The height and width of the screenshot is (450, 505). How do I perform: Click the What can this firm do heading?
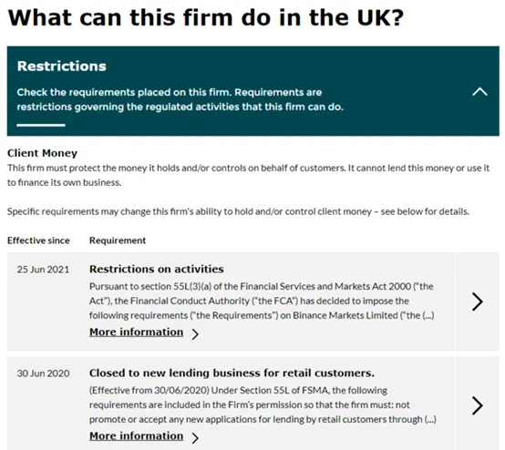[x=205, y=17]
